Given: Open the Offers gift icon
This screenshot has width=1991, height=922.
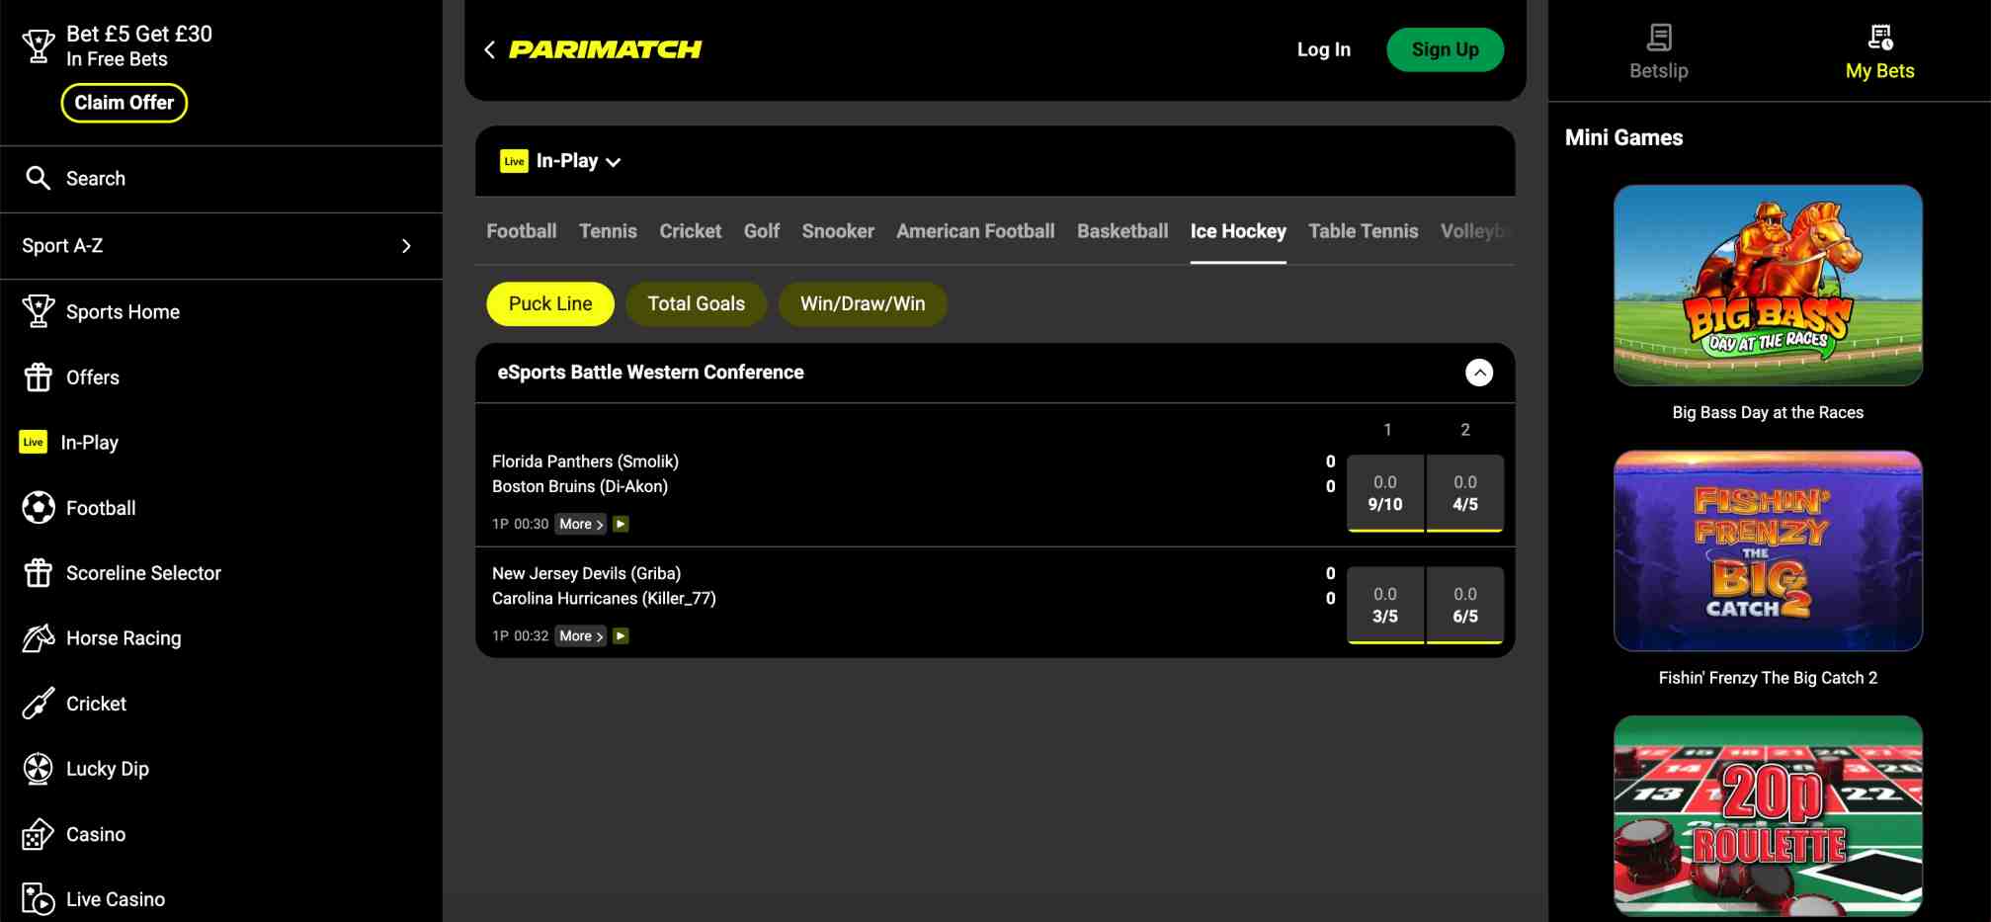Looking at the screenshot, I should 38,377.
